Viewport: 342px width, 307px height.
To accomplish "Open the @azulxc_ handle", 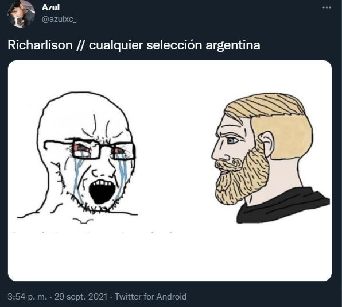I will click(59, 19).
